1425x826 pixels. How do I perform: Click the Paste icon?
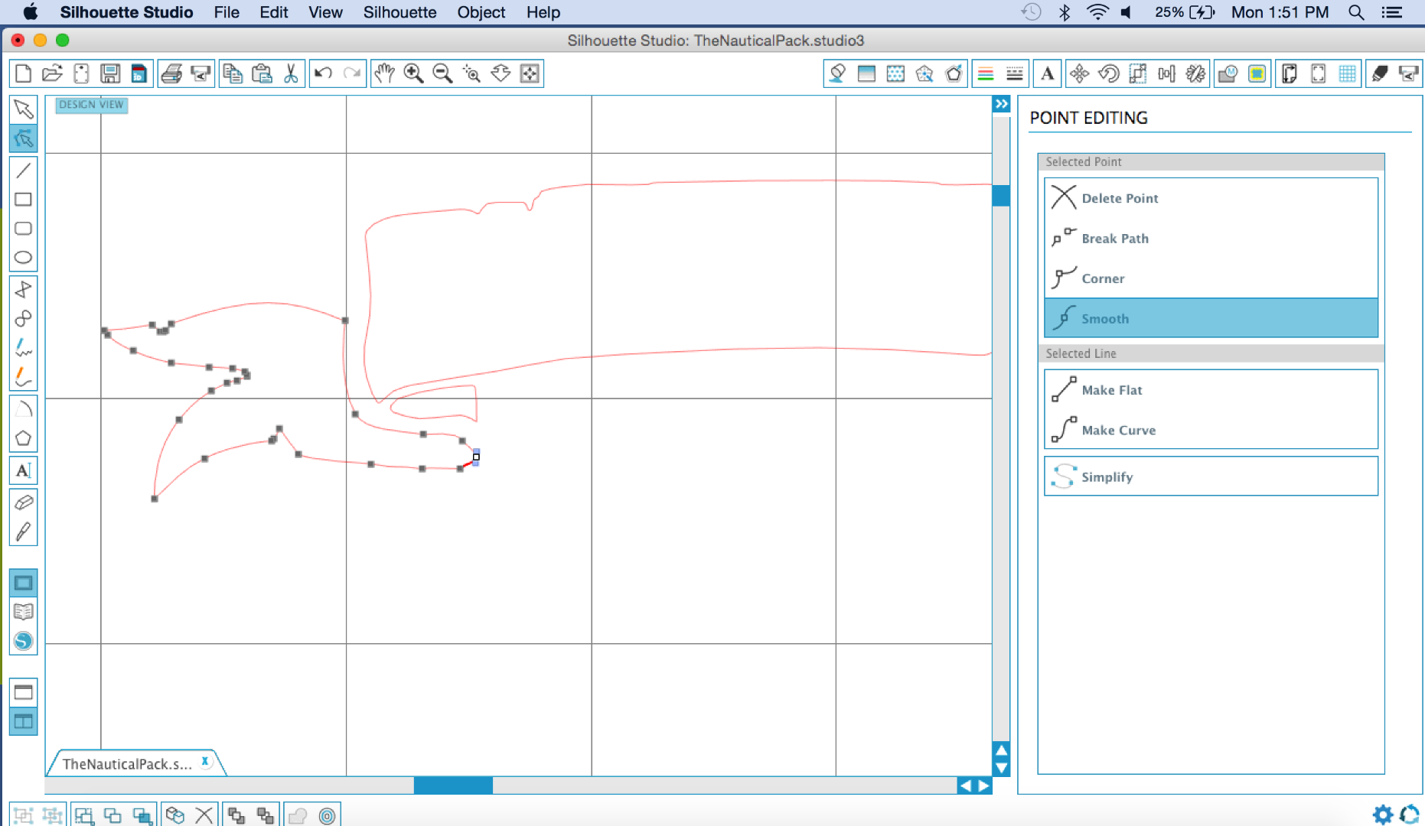click(262, 73)
